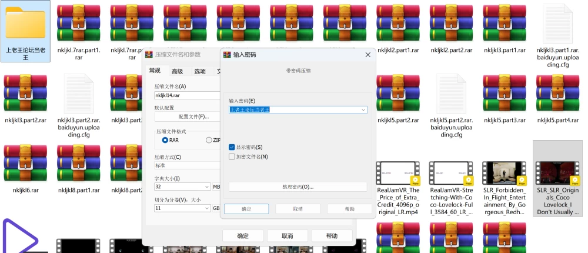This screenshot has width=588, height=253.
Task: Open the GB volume unit dropdown
Action: coord(216,208)
